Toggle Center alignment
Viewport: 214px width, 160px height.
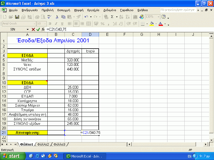(76, 24)
